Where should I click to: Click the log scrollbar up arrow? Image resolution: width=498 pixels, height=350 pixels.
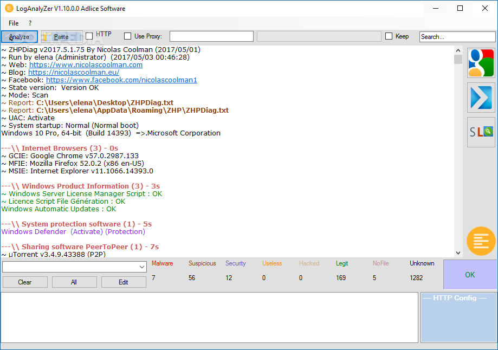(458, 50)
